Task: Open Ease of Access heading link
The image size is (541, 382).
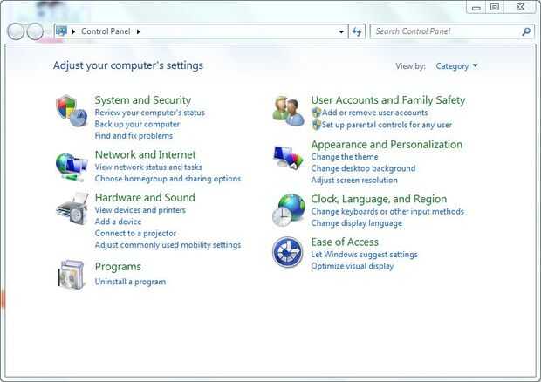Action: click(345, 242)
